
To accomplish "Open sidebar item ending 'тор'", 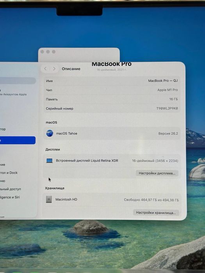I will point(3,129).
